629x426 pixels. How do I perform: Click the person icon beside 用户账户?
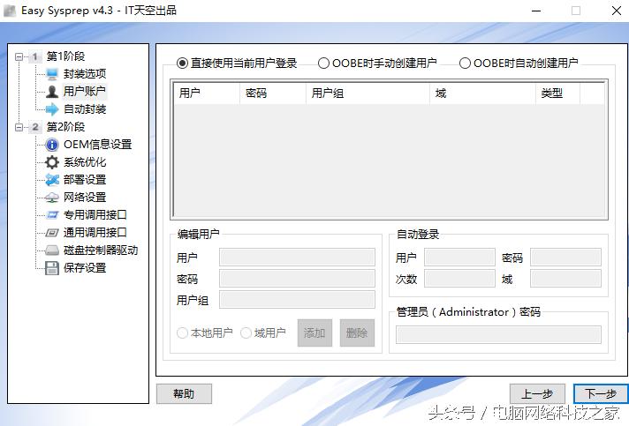tap(52, 92)
